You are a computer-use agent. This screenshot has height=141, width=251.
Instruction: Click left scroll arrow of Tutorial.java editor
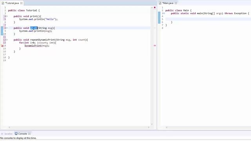(x=9, y=127)
